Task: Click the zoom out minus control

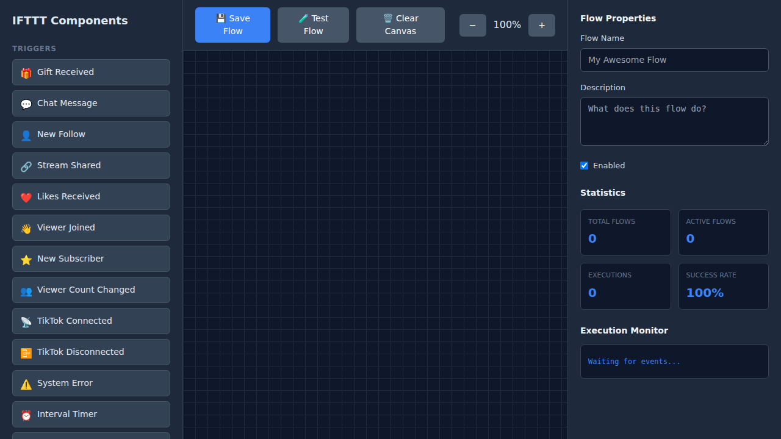Action: click(472, 25)
